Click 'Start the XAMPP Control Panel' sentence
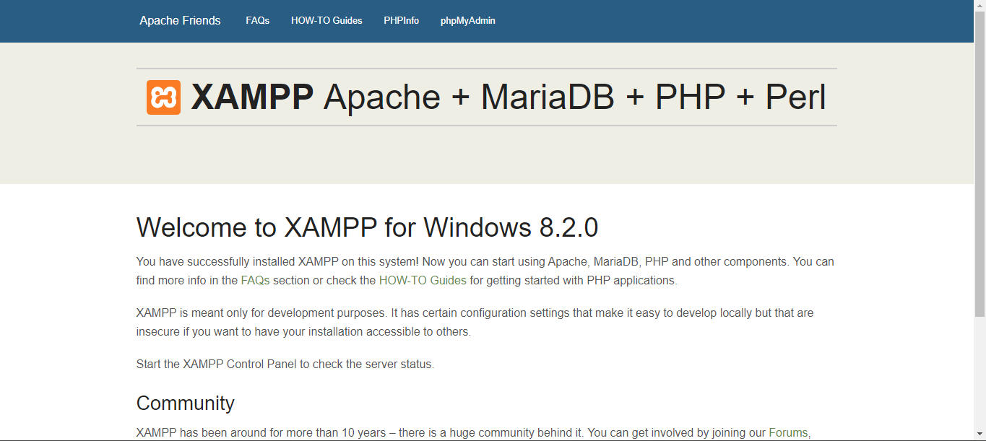 point(285,364)
